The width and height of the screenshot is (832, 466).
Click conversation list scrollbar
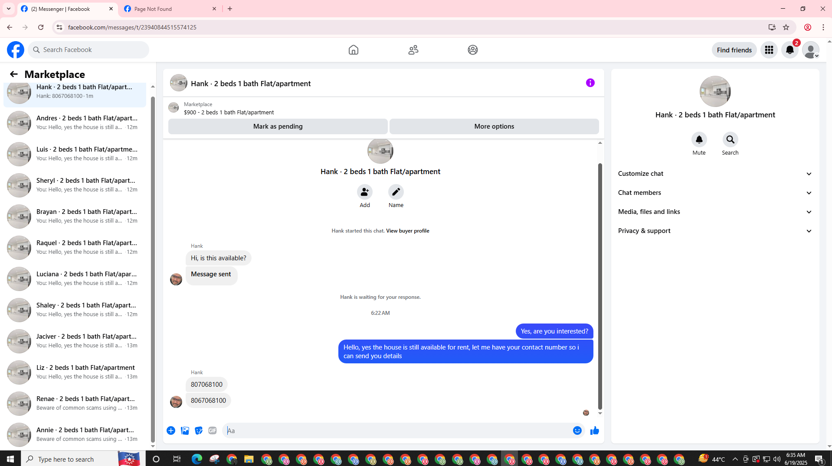(x=153, y=269)
